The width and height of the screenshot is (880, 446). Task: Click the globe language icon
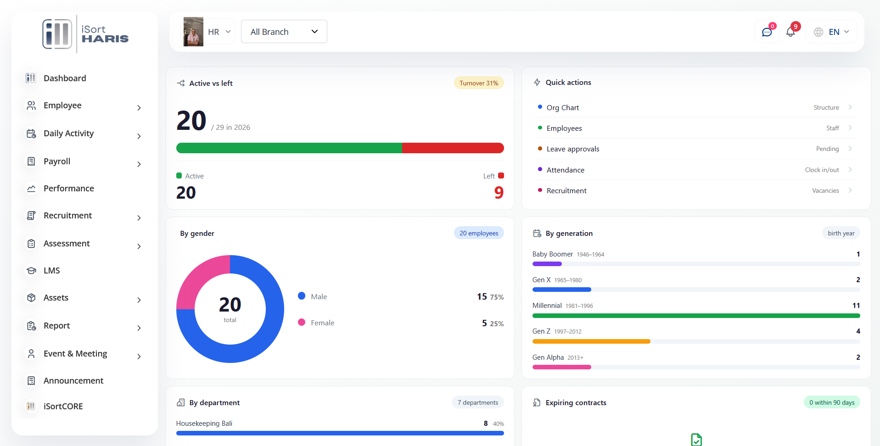pos(818,32)
